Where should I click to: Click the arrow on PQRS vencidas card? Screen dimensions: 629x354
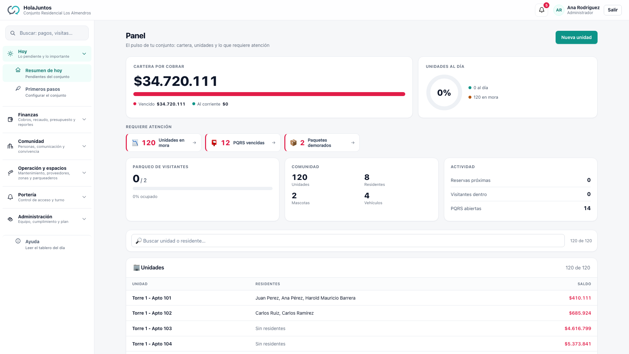[274, 143]
